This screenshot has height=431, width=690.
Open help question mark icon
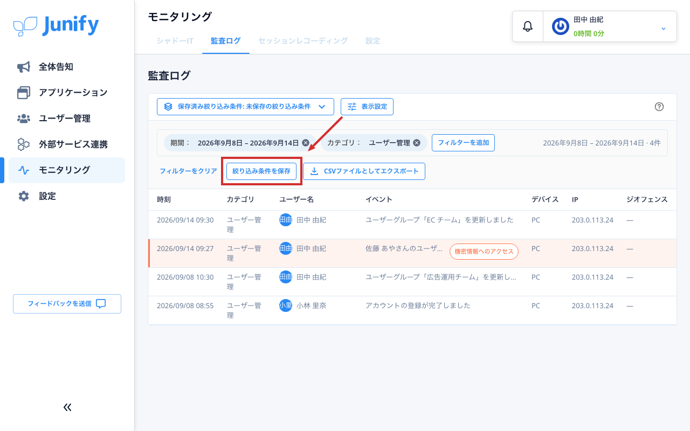coord(659,107)
